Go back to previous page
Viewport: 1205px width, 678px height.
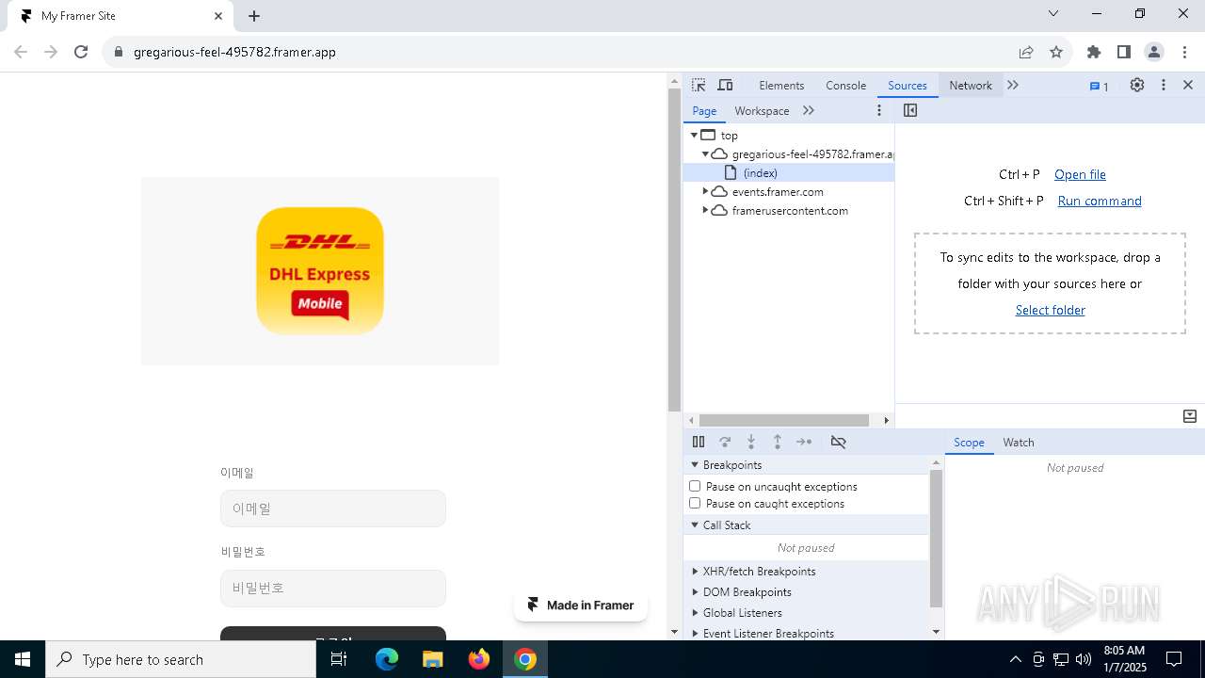click(21, 52)
